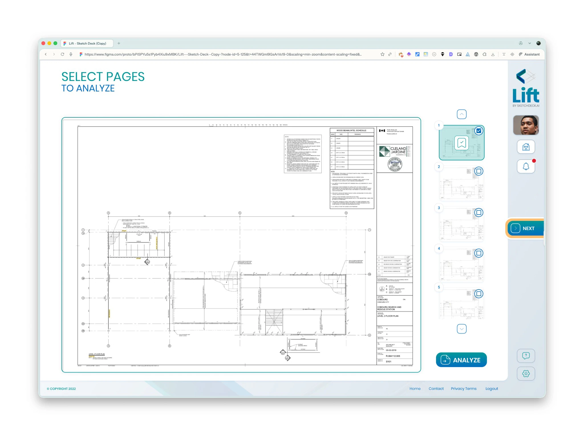Click the Lift logo
The height and width of the screenshot is (436, 584).
526,88
